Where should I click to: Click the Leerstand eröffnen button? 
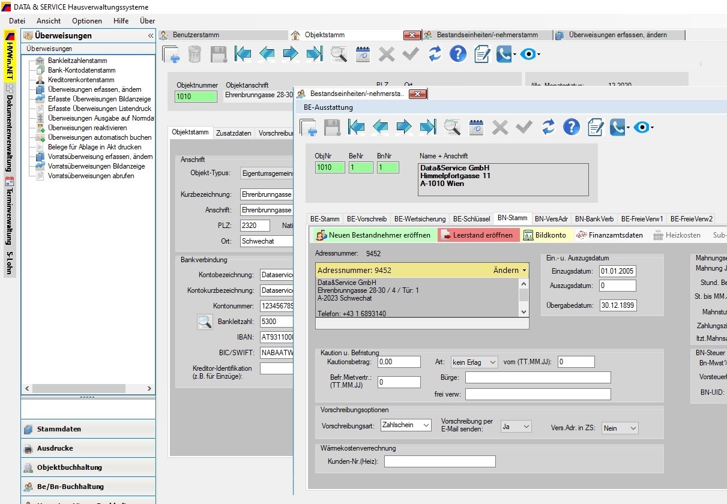[477, 235]
